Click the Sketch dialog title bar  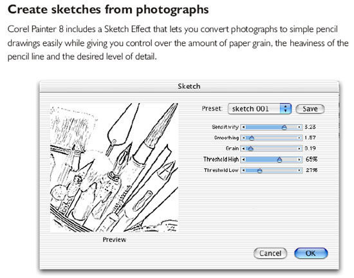(189, 86)
